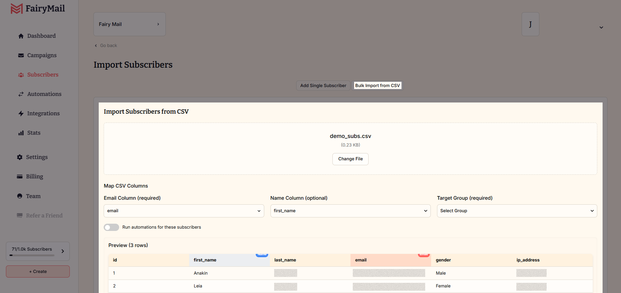Image resolution: width=621 pixels, height=293 pixels.
Task: Select the Bulk Import from CSV tab
Action: pyautogui.click(x=377, y=86)
